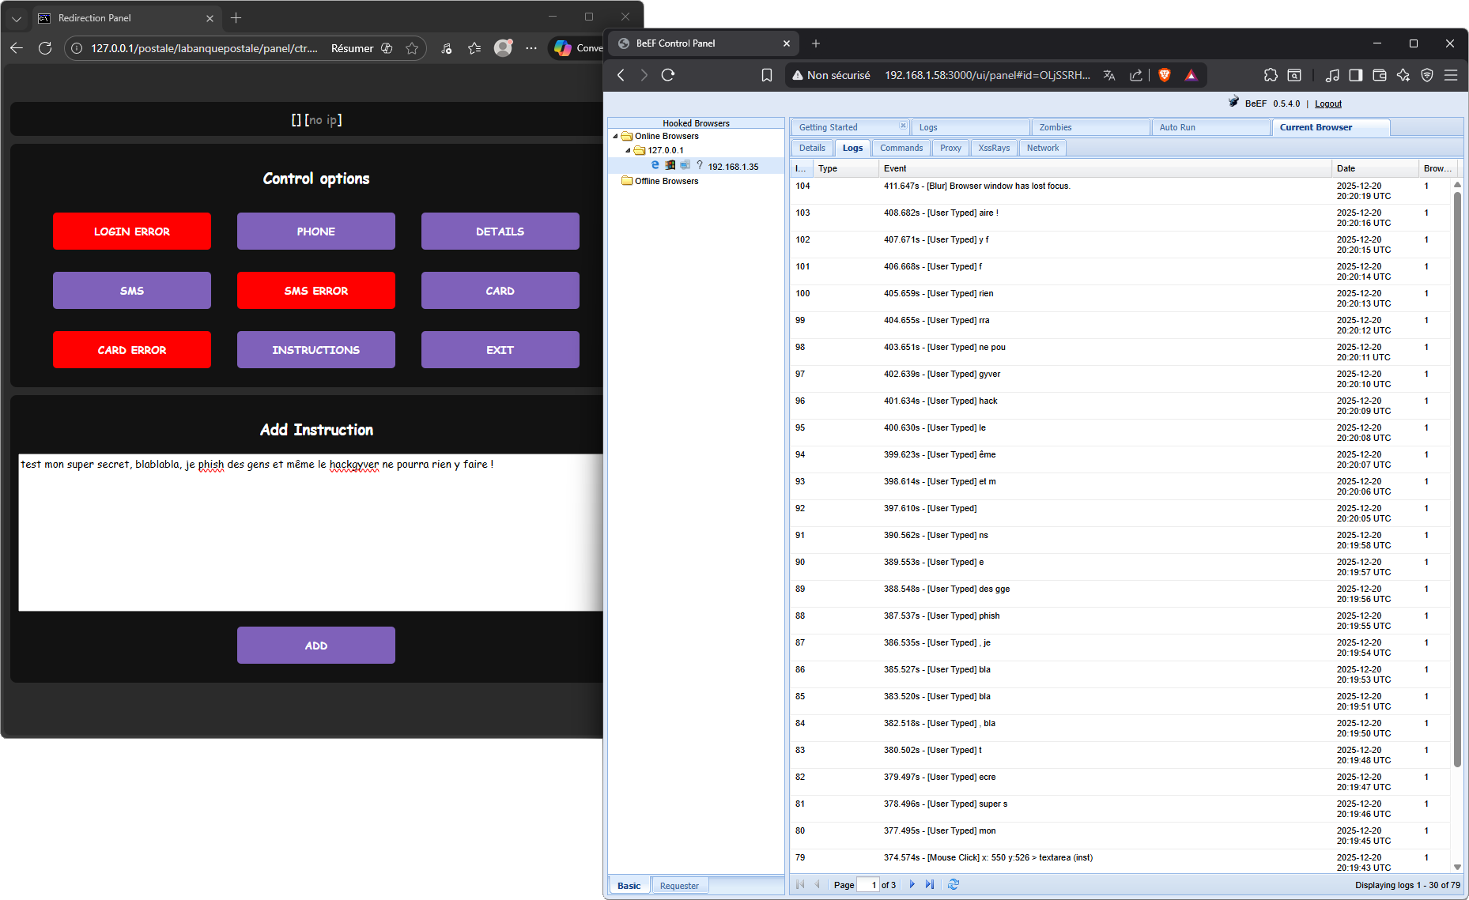Image resolution: width=1469 pixels, height=900 pixels.
Task: Select hooked browser 192.168.1.35
Action: click(x=733, y=167)
